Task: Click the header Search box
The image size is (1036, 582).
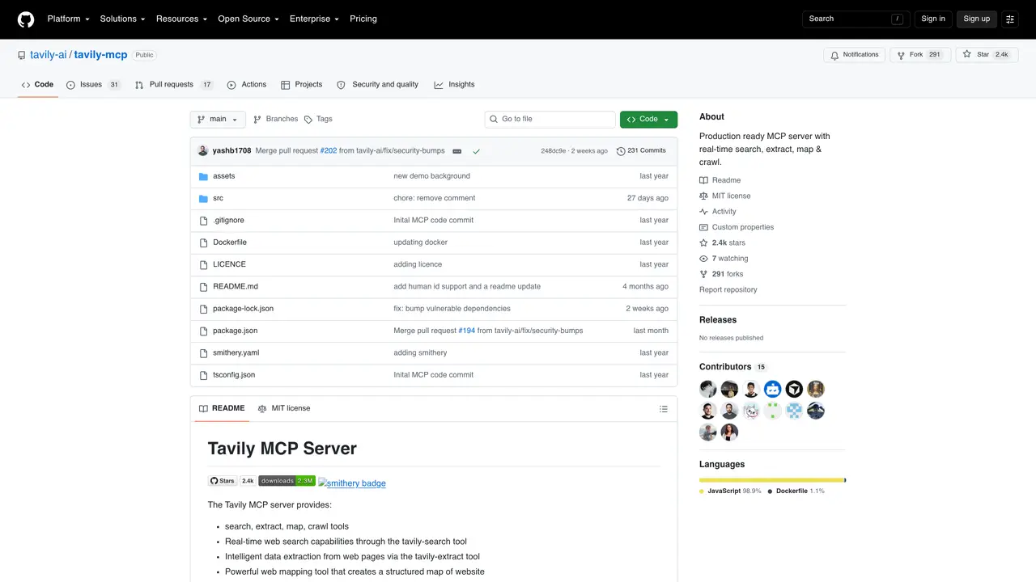Action: click(856, 19)
